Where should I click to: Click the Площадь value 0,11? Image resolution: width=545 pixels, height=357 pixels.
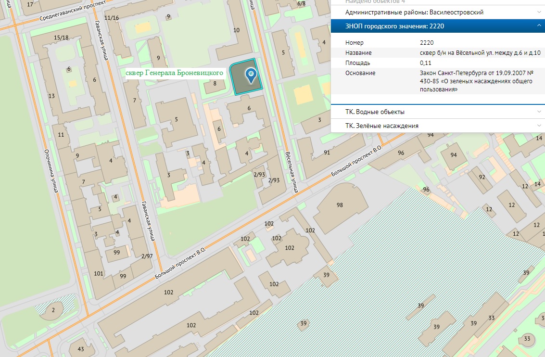click(x=426, y=63)
